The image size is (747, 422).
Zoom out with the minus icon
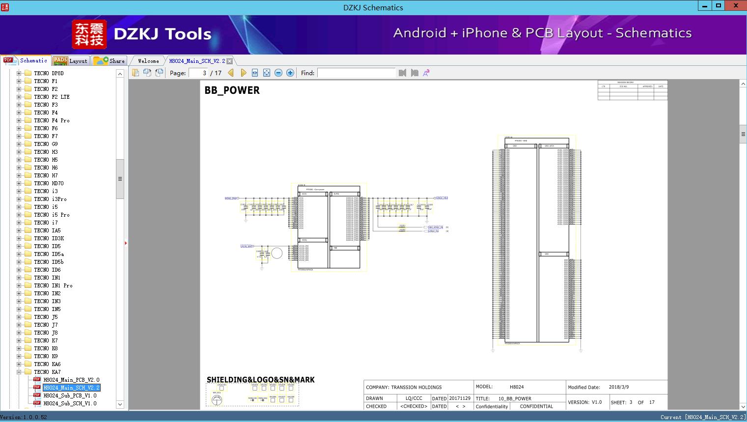coord(278,73)
